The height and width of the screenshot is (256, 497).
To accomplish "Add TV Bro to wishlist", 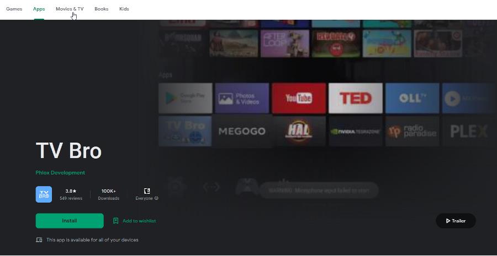I will coord(134,221).
